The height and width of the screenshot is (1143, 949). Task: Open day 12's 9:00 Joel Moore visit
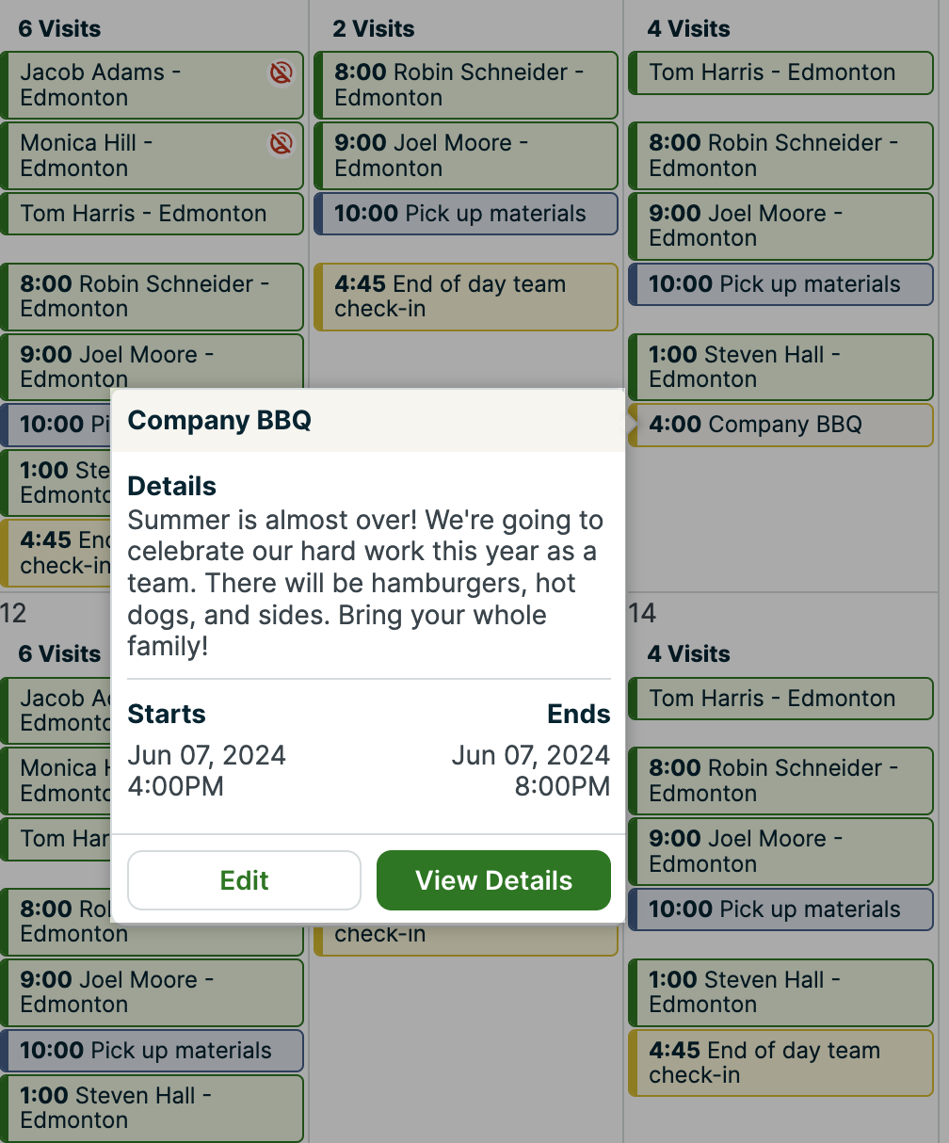click(x=151, y=991)
